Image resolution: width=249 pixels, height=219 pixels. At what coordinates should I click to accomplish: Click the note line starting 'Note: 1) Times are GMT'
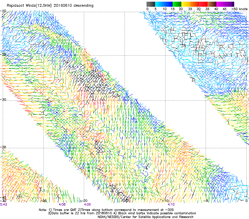tap(106, 210)
